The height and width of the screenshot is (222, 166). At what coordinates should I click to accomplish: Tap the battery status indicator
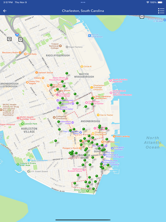coord(160,2)
